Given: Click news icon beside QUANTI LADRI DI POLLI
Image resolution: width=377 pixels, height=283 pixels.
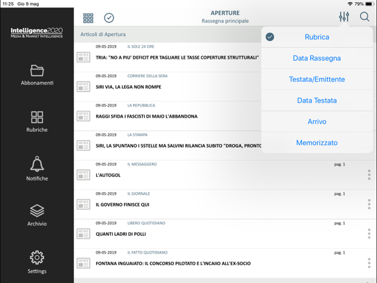Looking at the screenshot, I should (x=83, y=234).
